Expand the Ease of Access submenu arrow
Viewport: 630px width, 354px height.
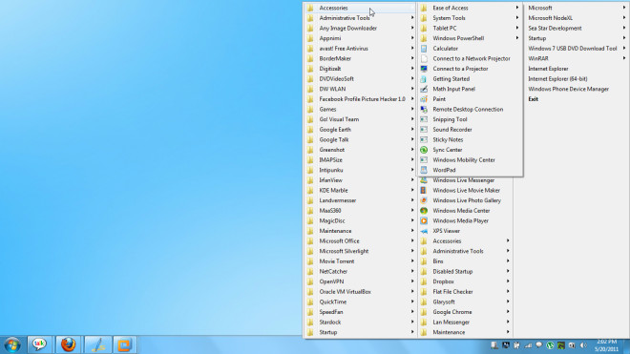[x=517, y=8]
